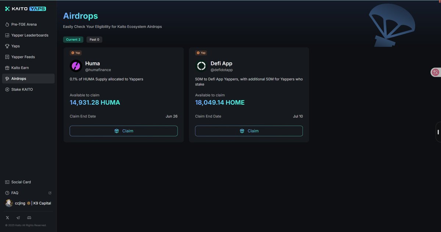Open the right-edge side panel handle

click(x=438, y=132)
